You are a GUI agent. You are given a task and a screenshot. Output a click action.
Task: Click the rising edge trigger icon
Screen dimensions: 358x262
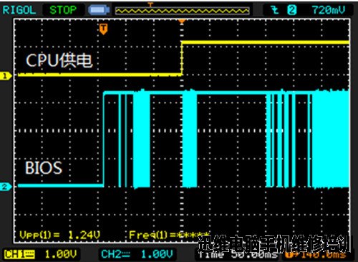(275, 10)
